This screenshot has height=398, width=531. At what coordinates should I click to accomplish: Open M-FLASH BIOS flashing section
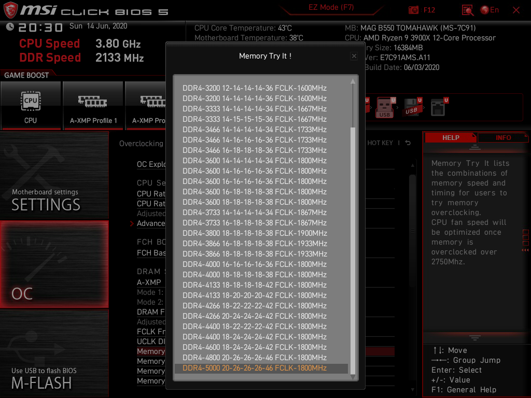54,353
